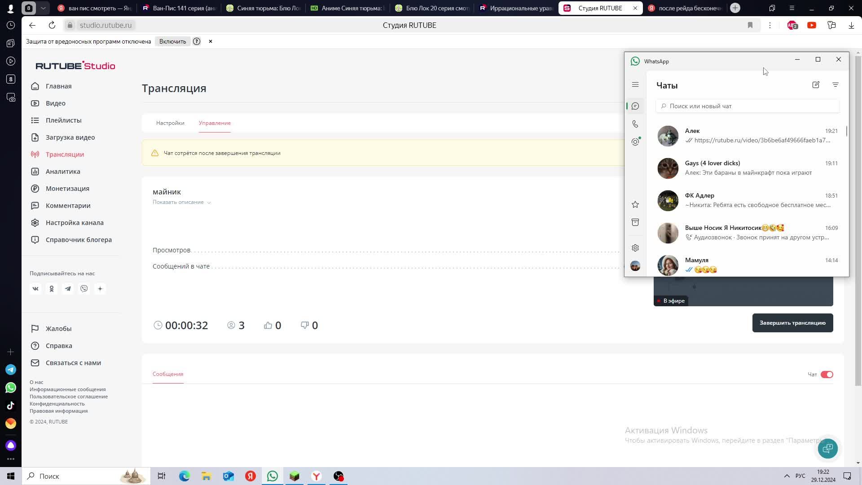Click the chat support bubble icon
This screenshot has width=862, height=485.
(x=827, y=448)
